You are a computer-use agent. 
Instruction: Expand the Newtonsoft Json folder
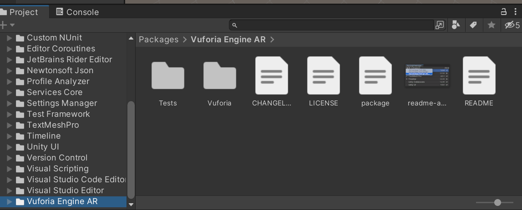10,70
